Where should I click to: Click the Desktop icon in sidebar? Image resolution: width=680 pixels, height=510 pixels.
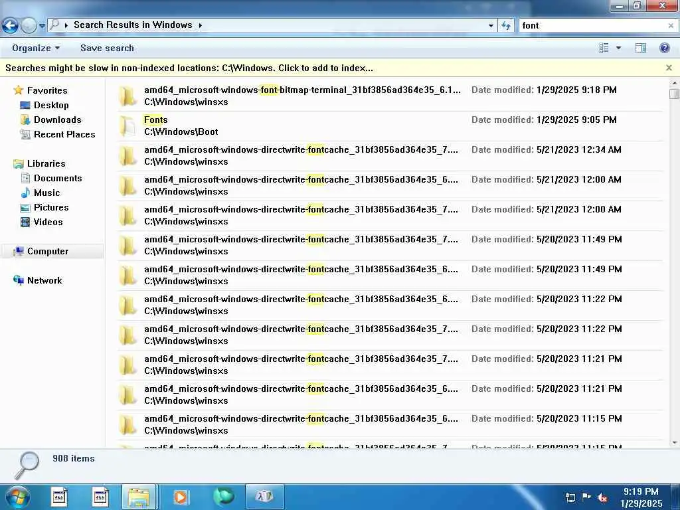point(25,105)
